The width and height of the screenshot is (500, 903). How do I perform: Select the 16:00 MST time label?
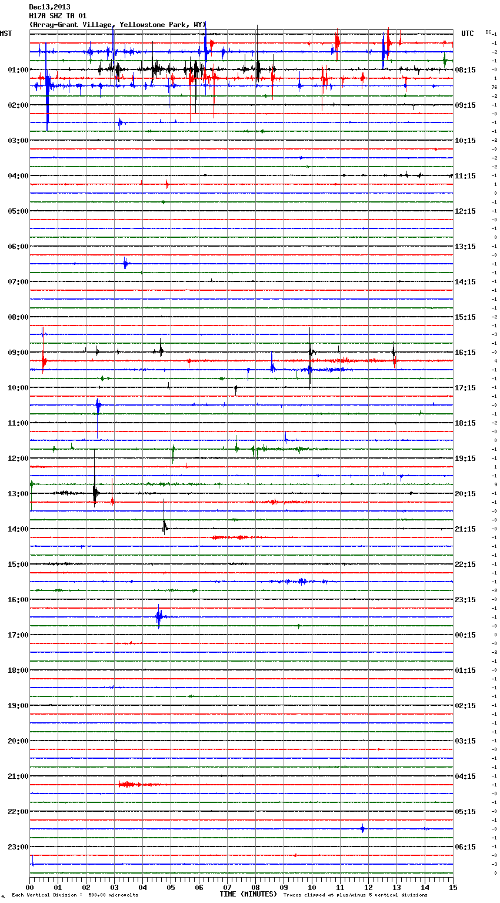[18, 600]
